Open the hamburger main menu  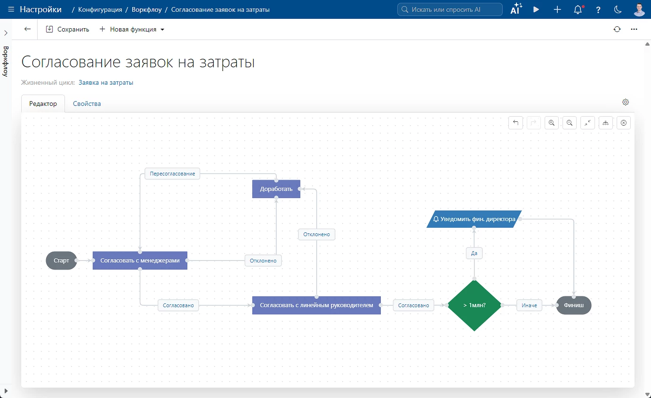[x=11, y=9]
